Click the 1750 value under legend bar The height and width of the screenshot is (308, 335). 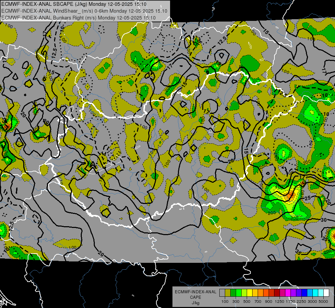[x=291, y=301]
